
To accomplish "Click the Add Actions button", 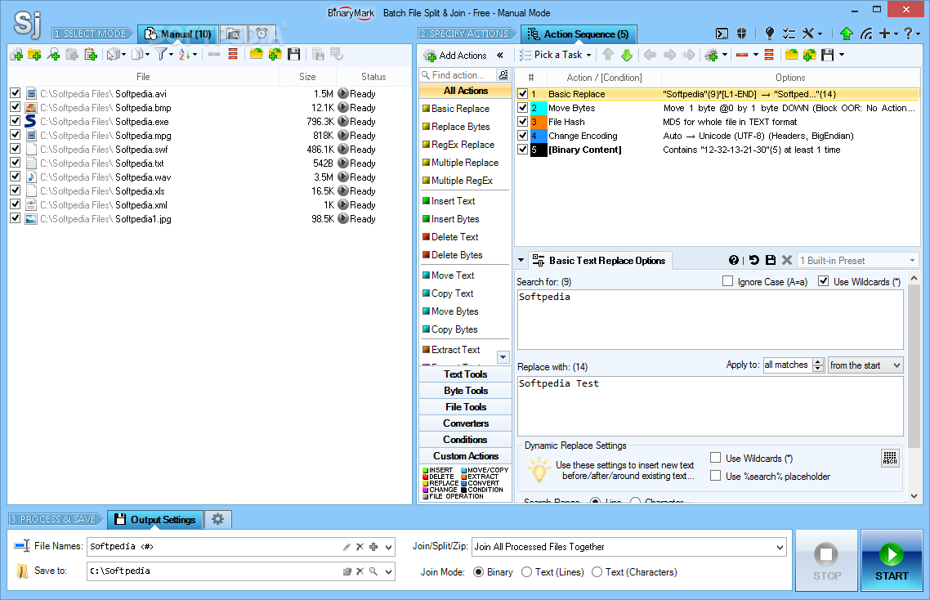I will [455, 56].
